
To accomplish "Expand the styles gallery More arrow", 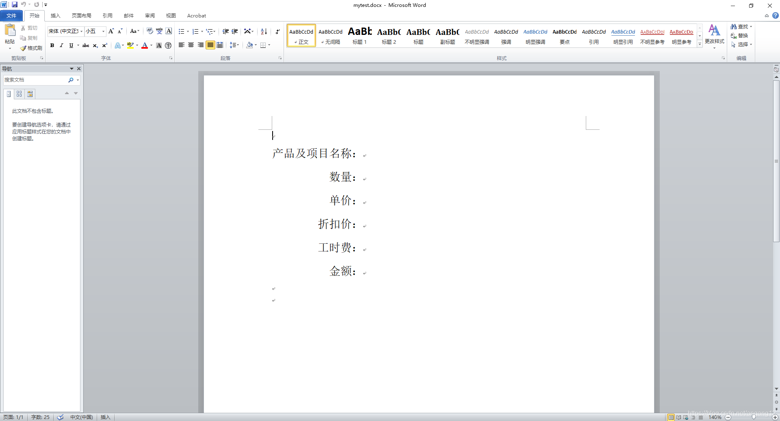I will pyautogui.click(x=700, y=44).
